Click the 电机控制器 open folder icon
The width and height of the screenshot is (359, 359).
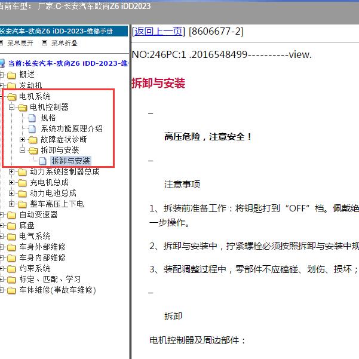click(x=23, y=108)
